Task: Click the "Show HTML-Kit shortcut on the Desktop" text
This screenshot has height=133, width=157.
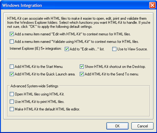Action: point(115,67)
